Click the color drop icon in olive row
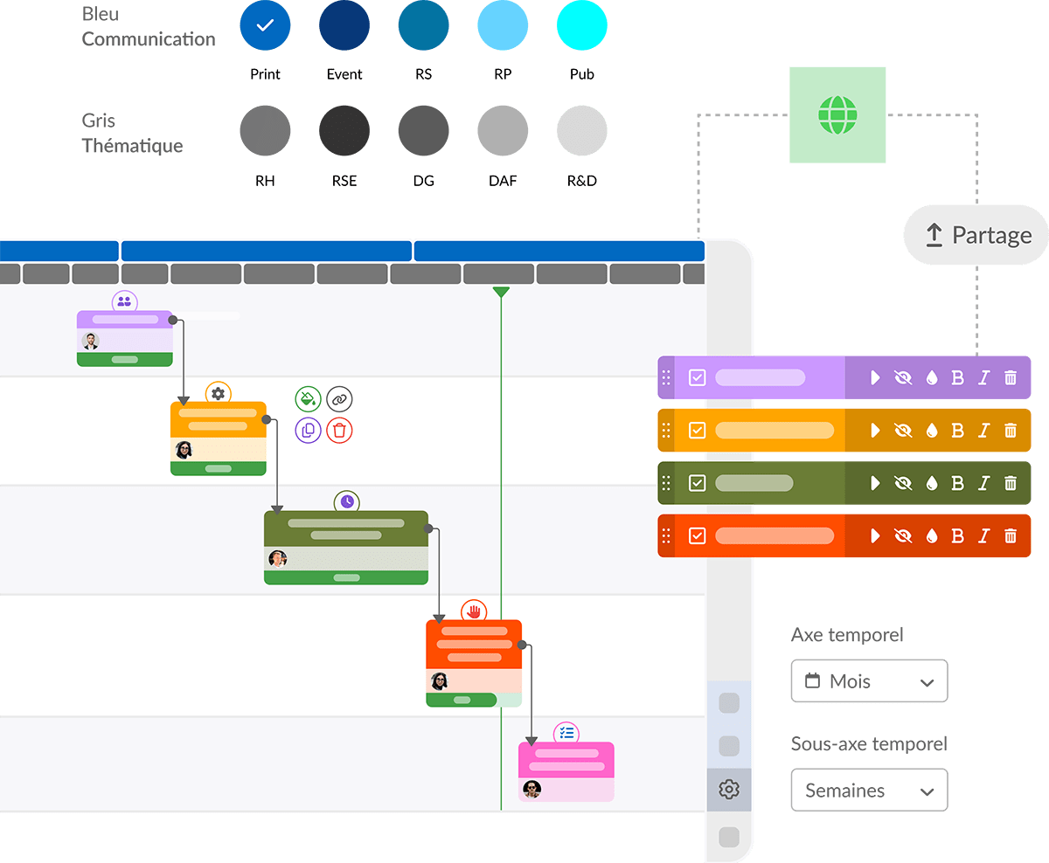Screen dimensions: 1049x863 (x=932, y=483)
